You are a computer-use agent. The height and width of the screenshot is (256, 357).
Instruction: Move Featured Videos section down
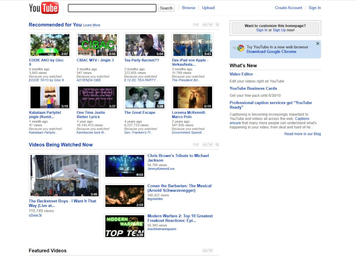coord(210,251)
